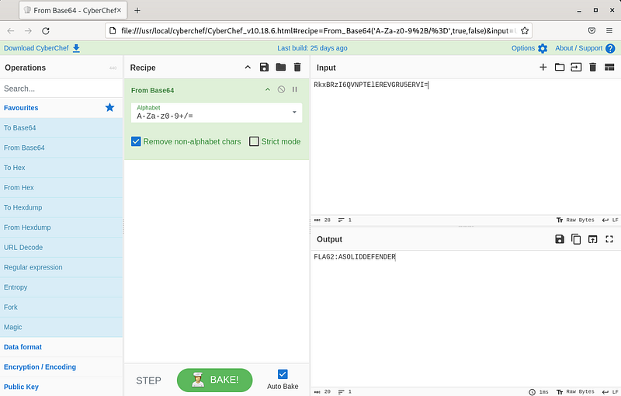The height and width of the screenshot is (396, 621).
Task: Click the Search operations field
Action: click(x=61, y=89)
